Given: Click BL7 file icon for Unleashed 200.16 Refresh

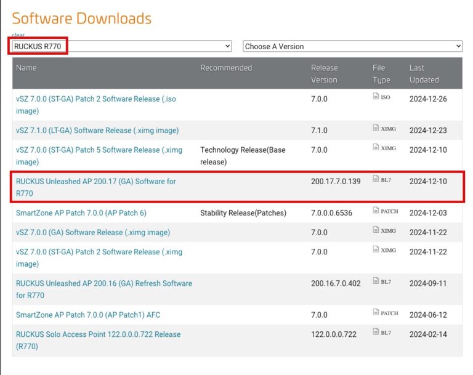Looking at the screenshot, I should click(x=376, y=281).
